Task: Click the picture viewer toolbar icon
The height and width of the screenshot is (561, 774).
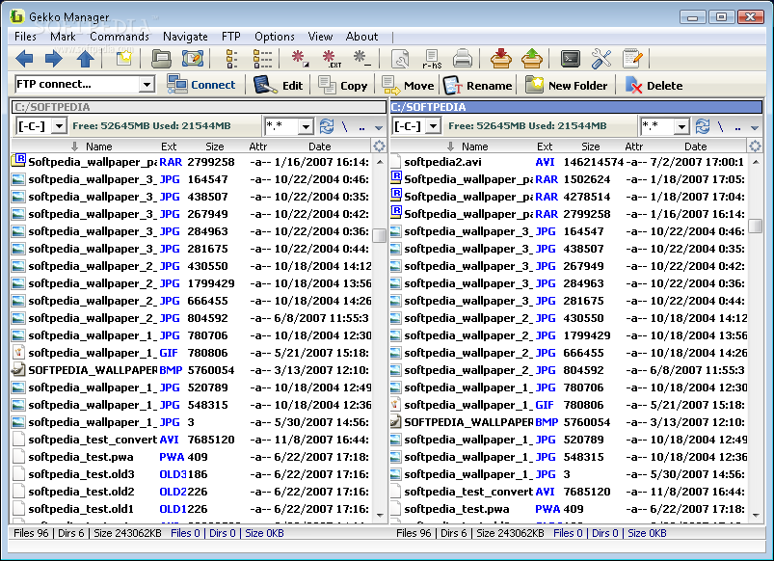Action: pyautogui.click(x=193, y=59)
